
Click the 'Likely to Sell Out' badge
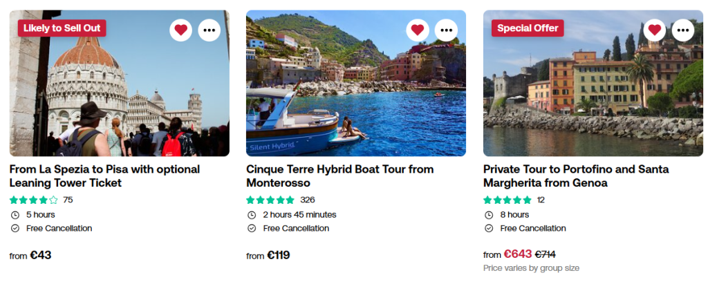coord(62,28)
